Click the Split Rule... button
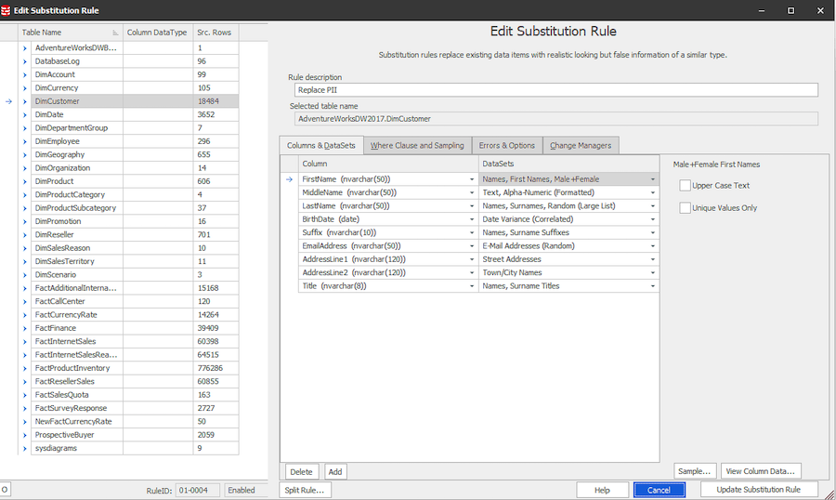The width and height of the screenshot is (836, 500). 305,490
